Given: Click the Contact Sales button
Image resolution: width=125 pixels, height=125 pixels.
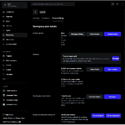Looking at the screenshot, I should [95, 97].
